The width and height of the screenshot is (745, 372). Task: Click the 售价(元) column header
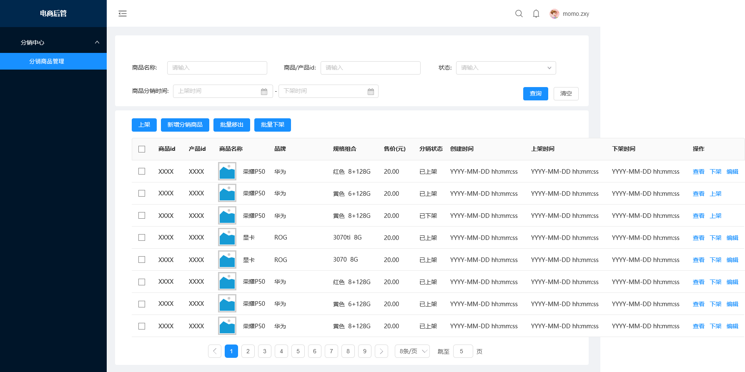click(395, 149)
